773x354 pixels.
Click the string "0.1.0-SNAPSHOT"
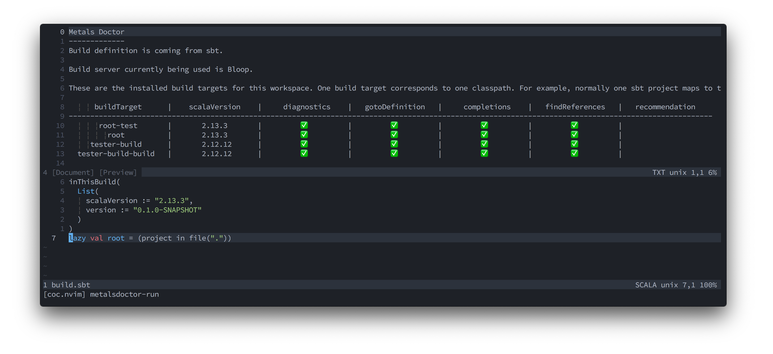tap(167, 210)
